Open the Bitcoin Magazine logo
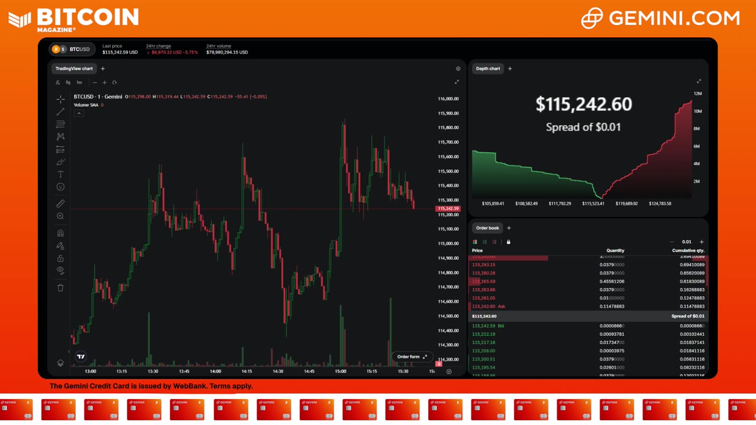756x425 pixels. point(73,19)
